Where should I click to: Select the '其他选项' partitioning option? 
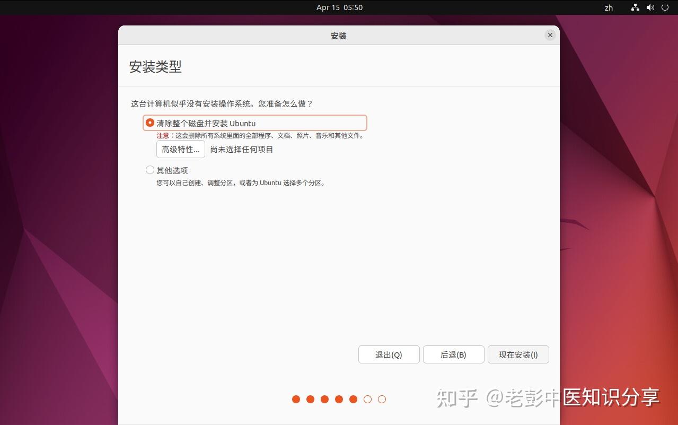(x=172, y=170)
